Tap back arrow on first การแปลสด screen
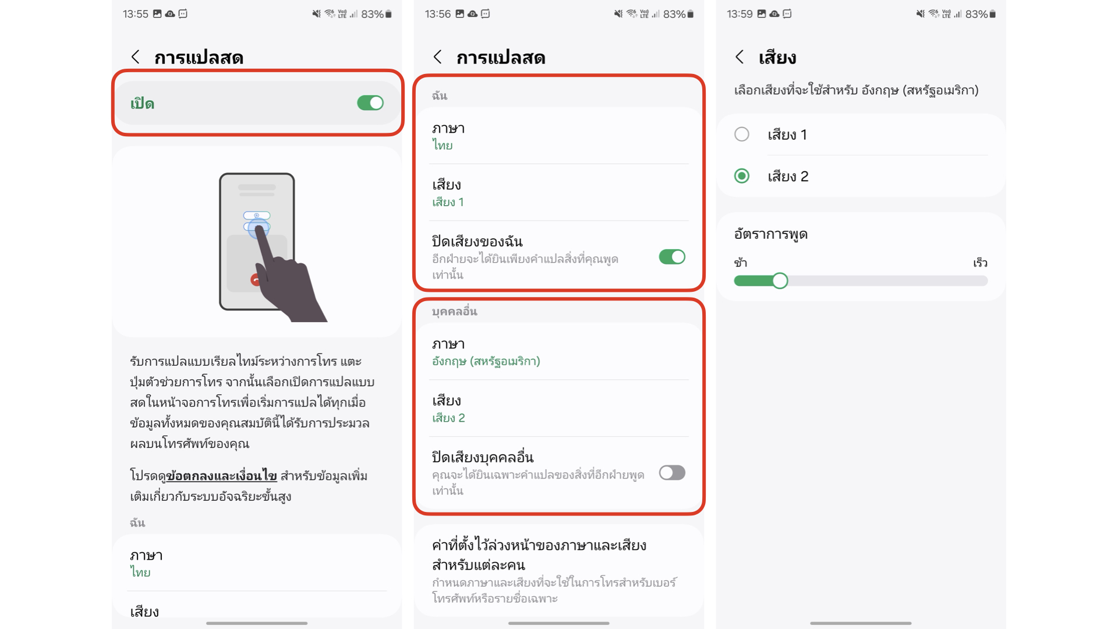1118x629 pixels. pyautogui.click(x=136, y=57)
